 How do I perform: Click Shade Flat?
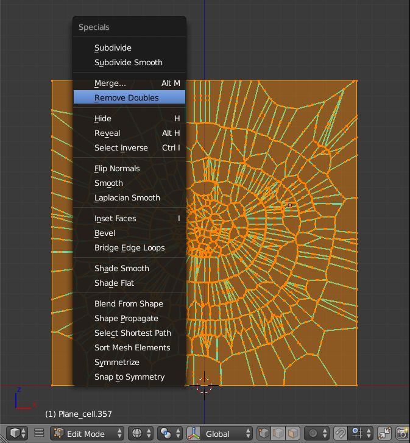[129, 283]
